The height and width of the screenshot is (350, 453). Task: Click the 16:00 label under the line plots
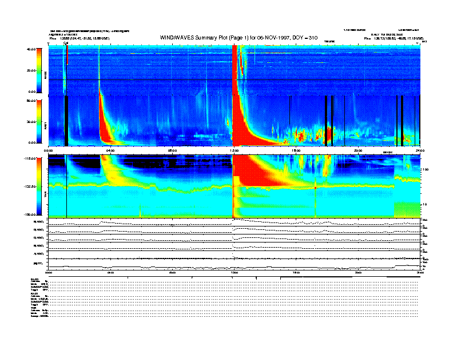coord(296,272)
